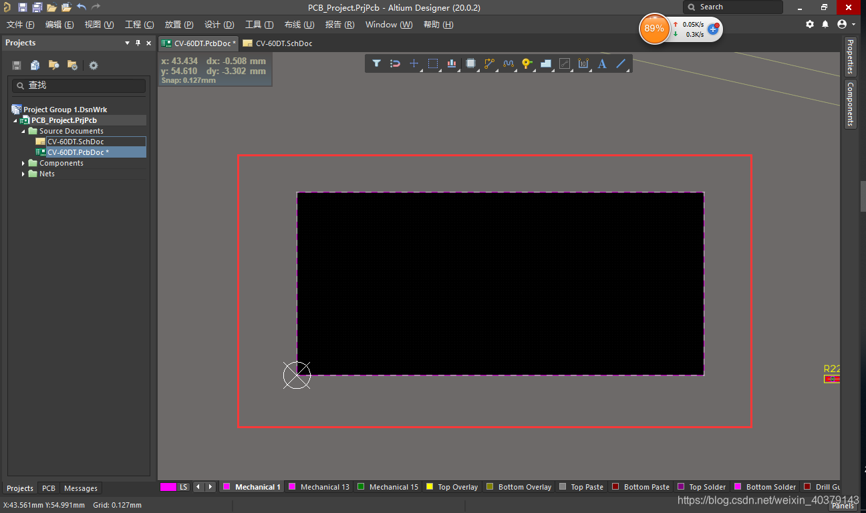Image resolution: width=866 pixels, height=513 pixels.
Task: Select the place polygon pour tool
Action: [x=546, y=63]
